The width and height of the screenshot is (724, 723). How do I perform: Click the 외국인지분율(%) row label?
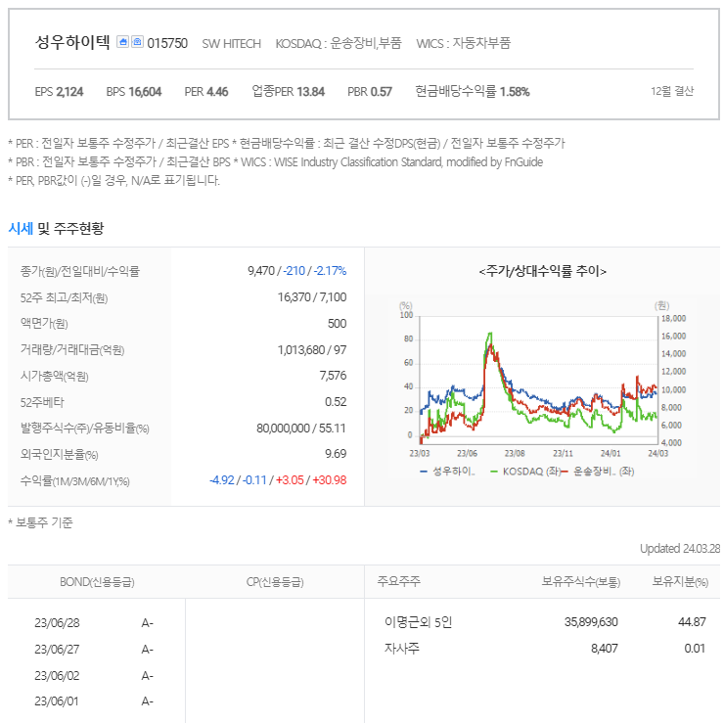point(59,454)
